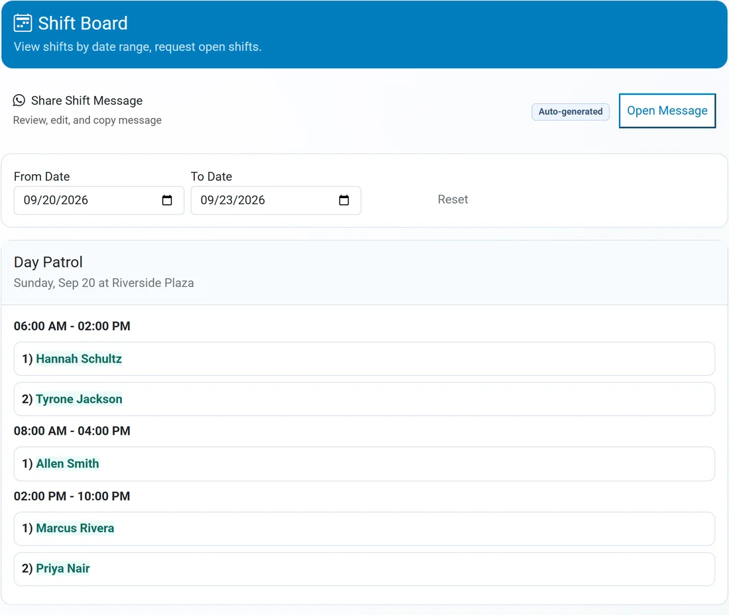The width and height of the screenshot is (729, 615).
Task: Click the WhatsApp share message icon
Action: [x=19, y=101]
